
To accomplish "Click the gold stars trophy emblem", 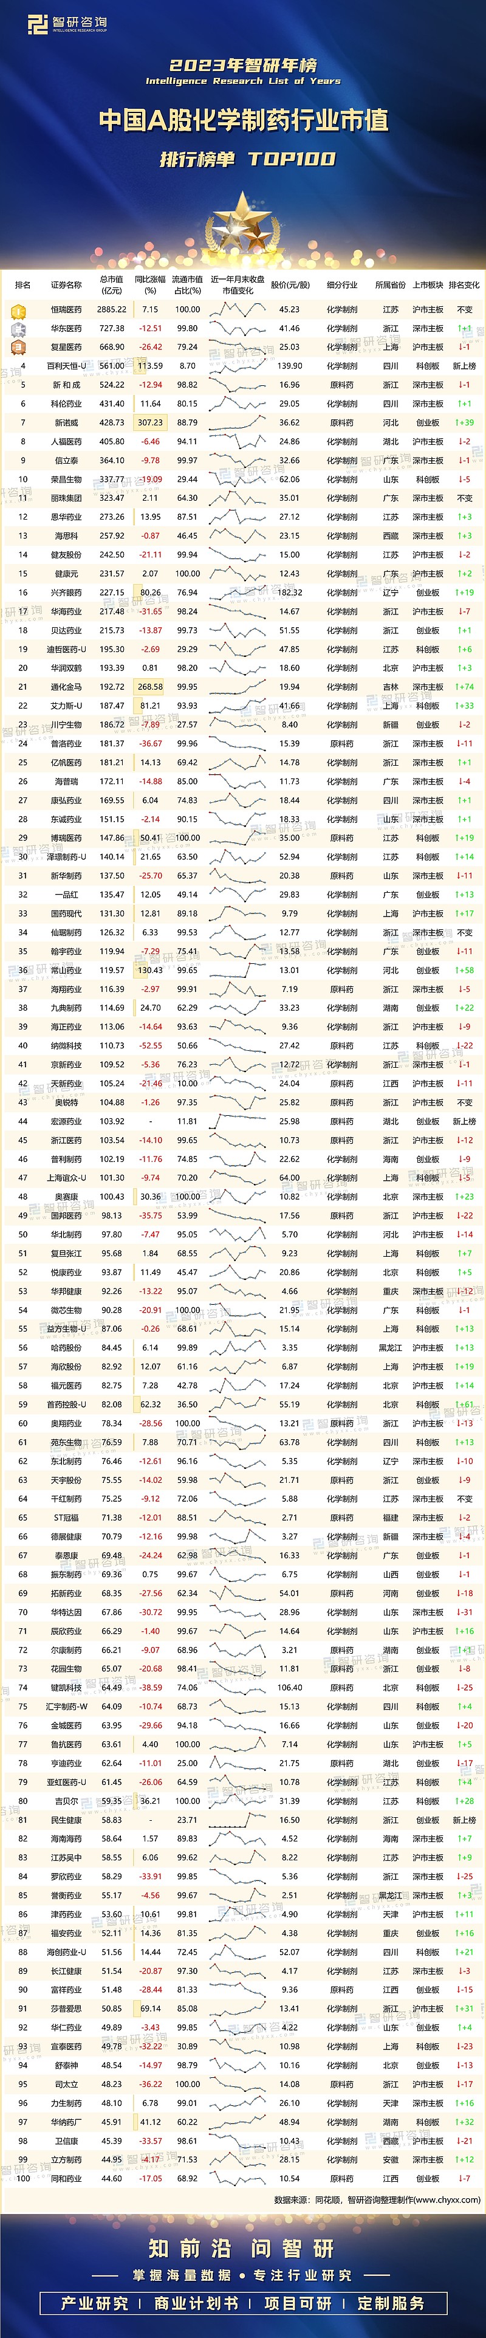I will [242, 223].
